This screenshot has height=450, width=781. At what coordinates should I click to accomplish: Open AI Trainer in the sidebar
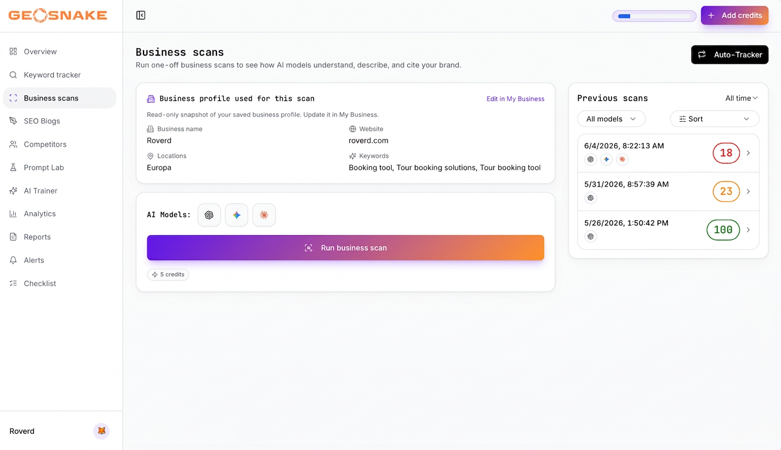[x=60, y=191]
